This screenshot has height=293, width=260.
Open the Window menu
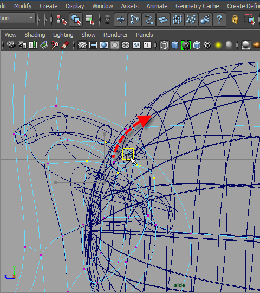pos(102,6)
